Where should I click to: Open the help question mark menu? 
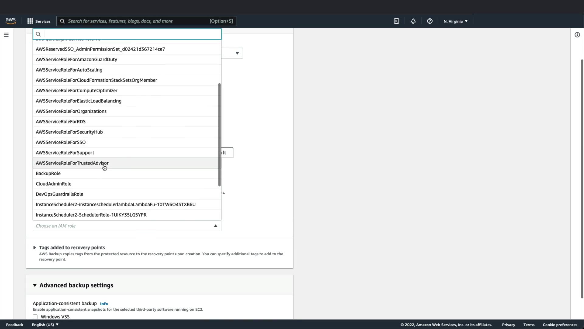(x=429, y=21)
